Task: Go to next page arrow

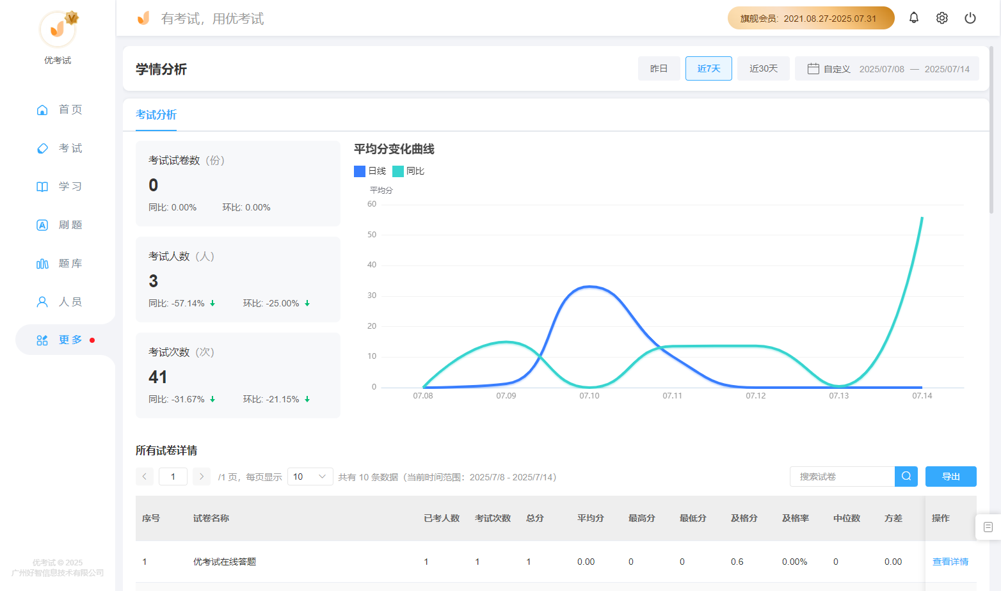Action: [202, 477]
